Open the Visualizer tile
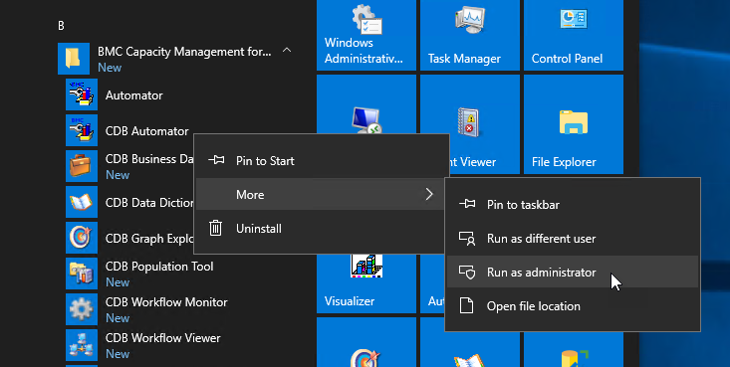The width and height of the screenshot is (730, 367). [x=366, y=283]
